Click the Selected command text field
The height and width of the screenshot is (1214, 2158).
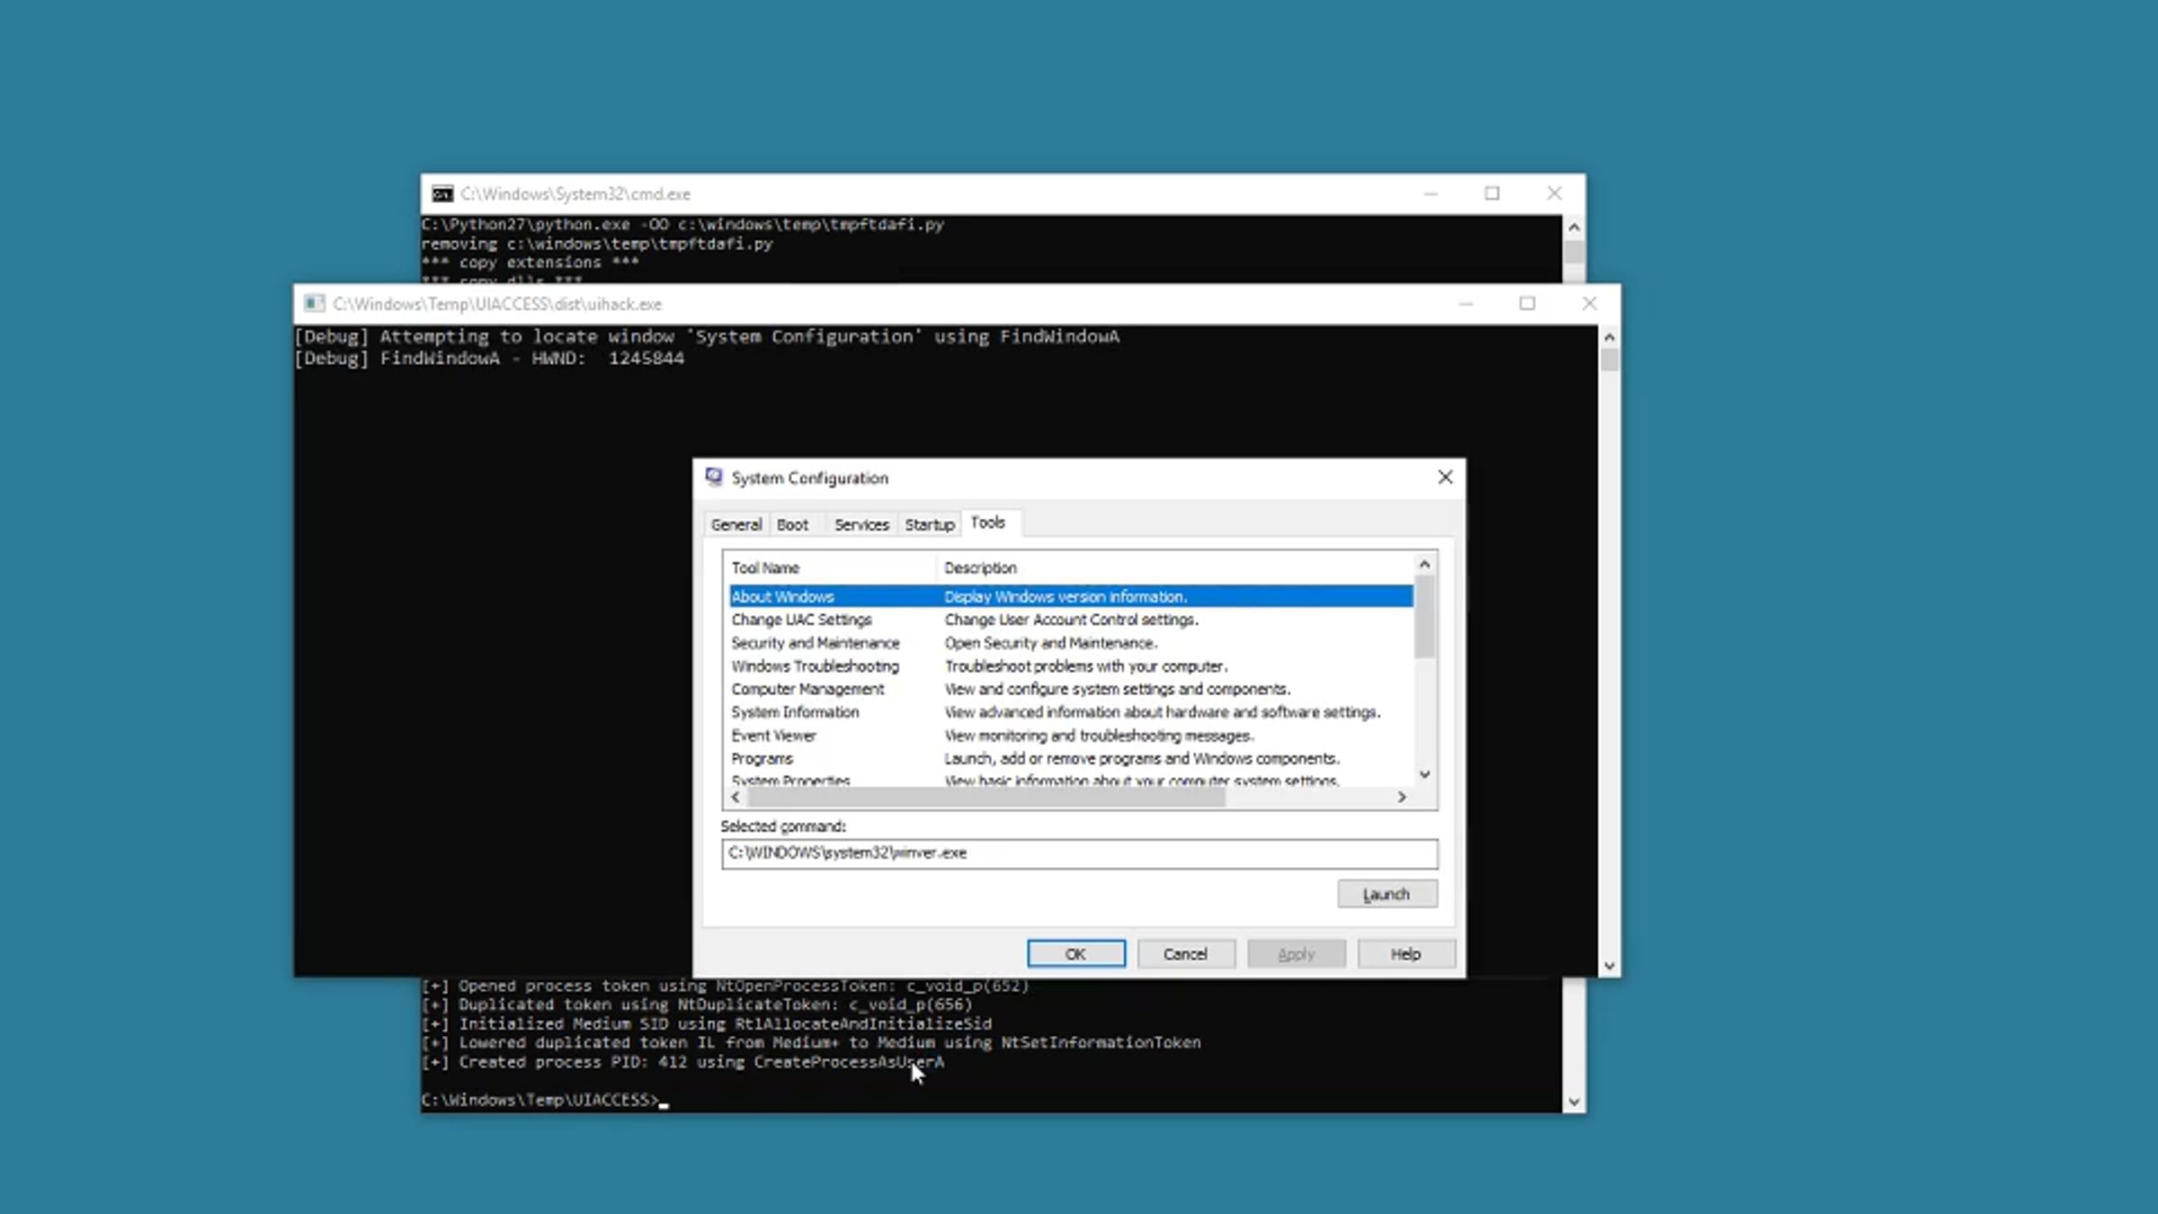(1079, 853)
